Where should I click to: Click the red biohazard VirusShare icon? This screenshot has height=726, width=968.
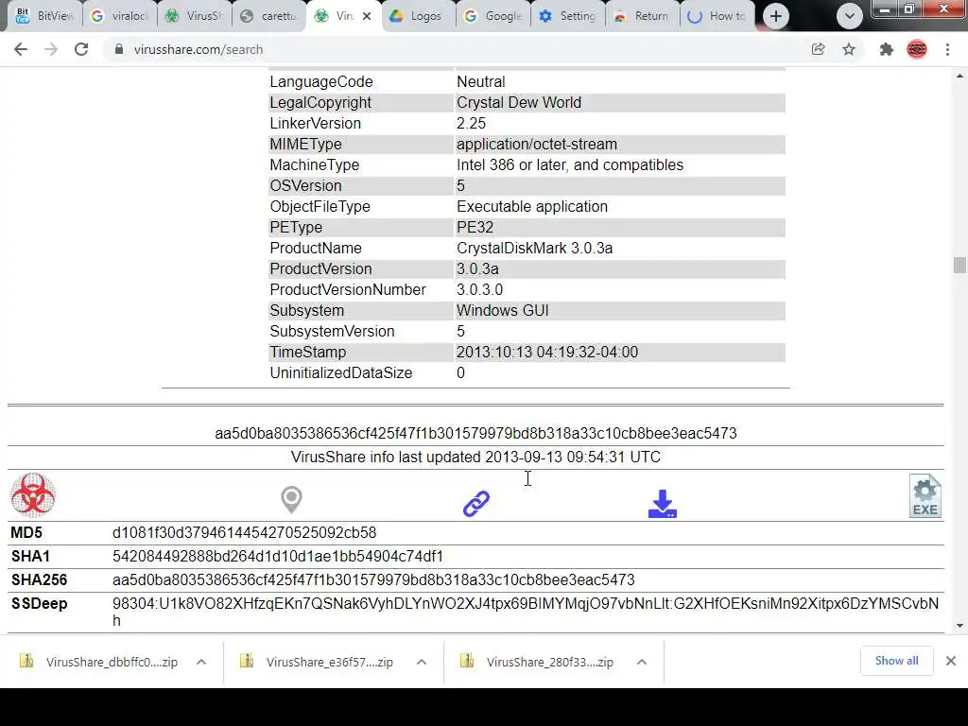click(33, 495)
